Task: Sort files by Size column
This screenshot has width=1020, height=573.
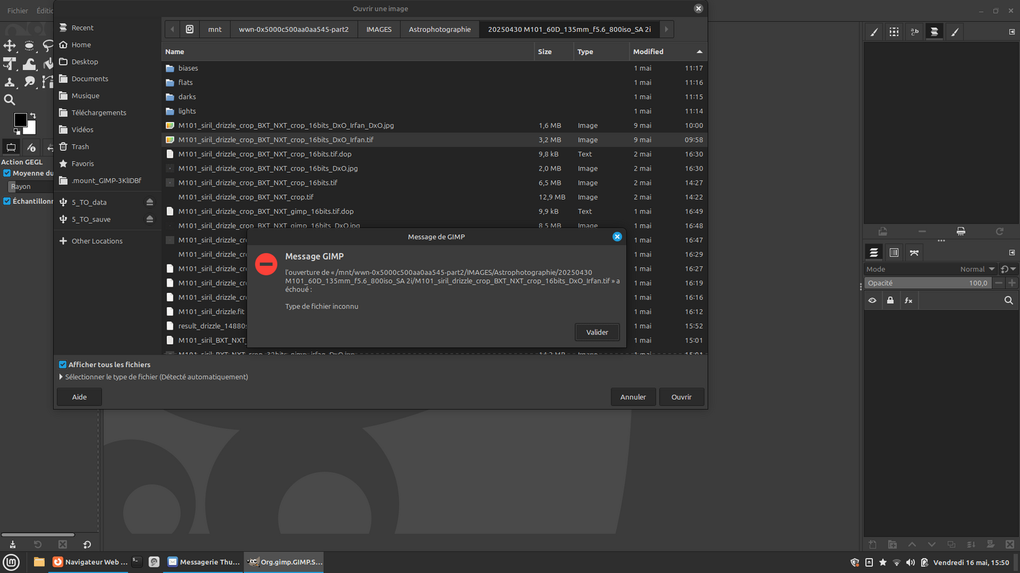Action: tap(554, 52)
